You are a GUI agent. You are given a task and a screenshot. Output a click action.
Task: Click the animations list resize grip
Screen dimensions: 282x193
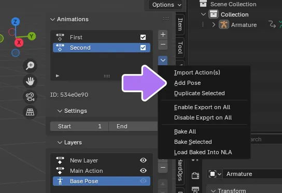click(x=107, y=76)
